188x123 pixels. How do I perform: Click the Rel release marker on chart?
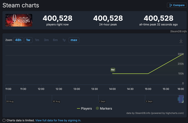coord(113,70)
